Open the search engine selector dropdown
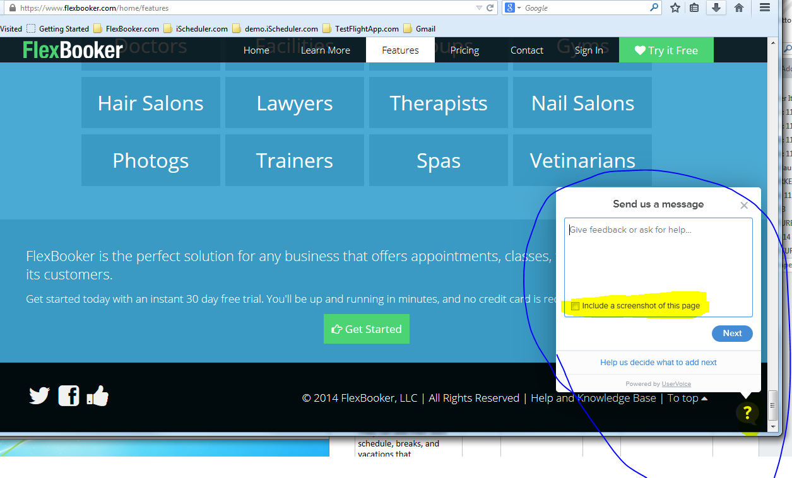Image resolution: width=792 pixels, height=478 pixels. (x=512, y=8)
